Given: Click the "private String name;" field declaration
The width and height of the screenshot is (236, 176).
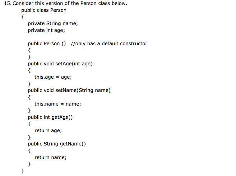Looking at the screenshot, I should click(x=53, y=24).
